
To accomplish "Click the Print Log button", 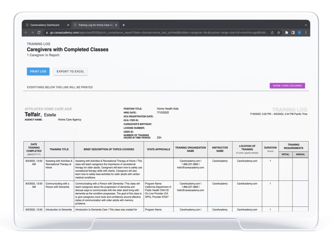I will coord(38,71).
